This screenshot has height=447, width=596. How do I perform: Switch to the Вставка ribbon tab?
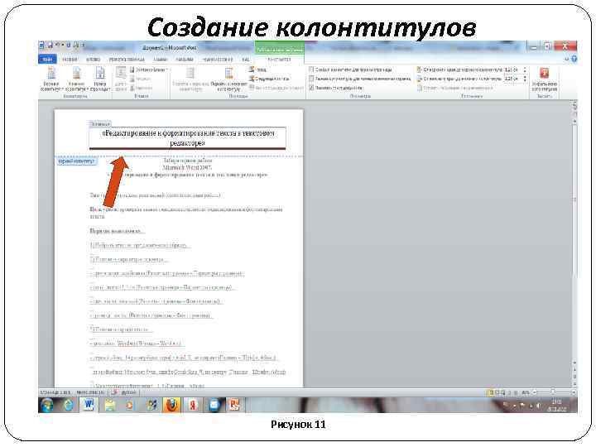[x=93, y=60]
